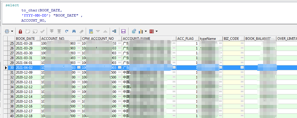Click the ACCOUNT_NO, line in SQL editor

click(34, 20)
